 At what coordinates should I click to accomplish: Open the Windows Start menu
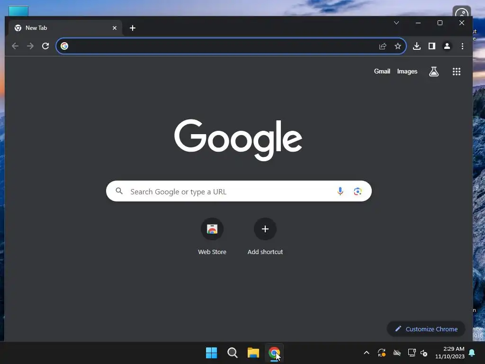pyautogui.click(x=212, y=353)
